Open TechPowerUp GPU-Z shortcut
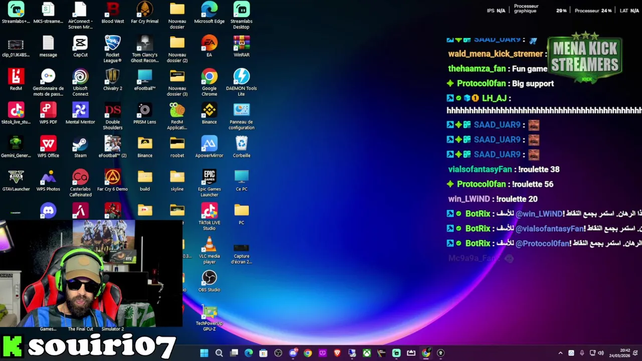The width and height of the screenshot is (642, 361). 209,318
